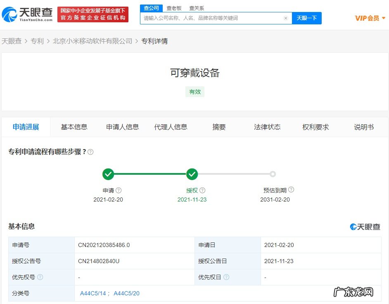Image resolution: width=389 pixels, height=304 pixels.
Task: Select the 申请 completed step circle
Action: [108, 174]
